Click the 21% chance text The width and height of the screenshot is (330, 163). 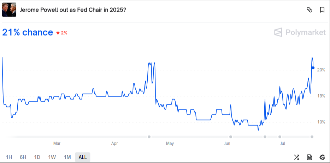tap(28, 32)
